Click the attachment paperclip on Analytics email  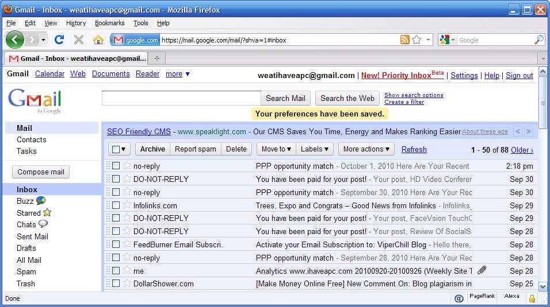point(482,270)
